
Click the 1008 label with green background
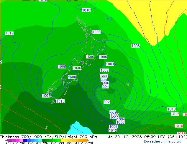tap(72, 77)
